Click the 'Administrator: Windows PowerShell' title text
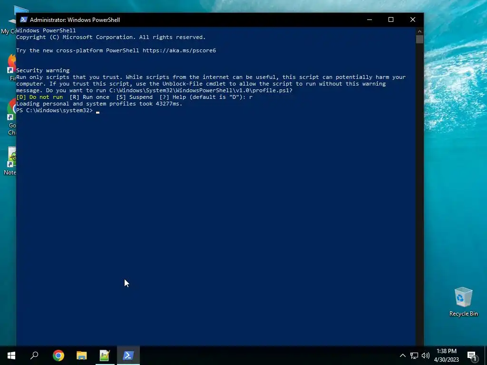This screenshot has height=365, width=487. (x=75, y=20)
